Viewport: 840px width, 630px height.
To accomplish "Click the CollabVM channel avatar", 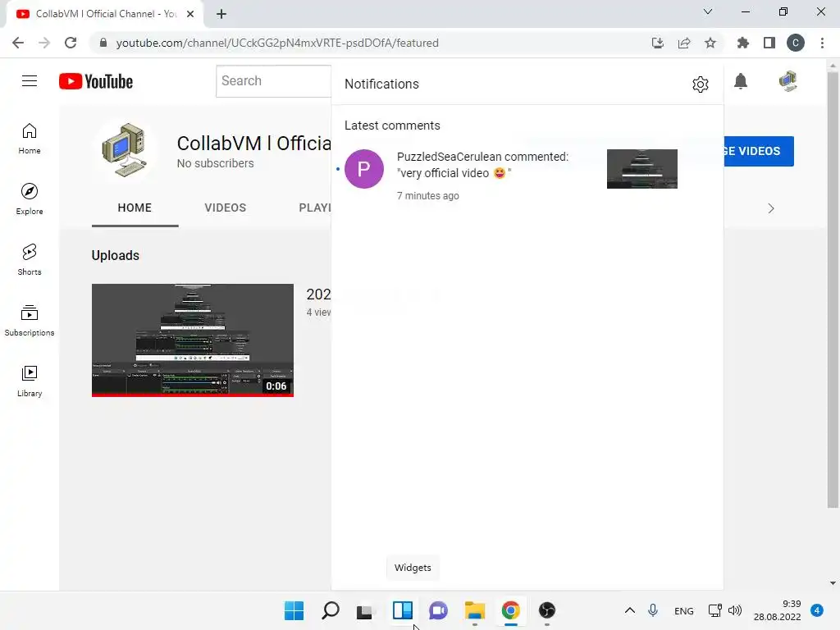I will pyautogui.click(x=126, y=150).
